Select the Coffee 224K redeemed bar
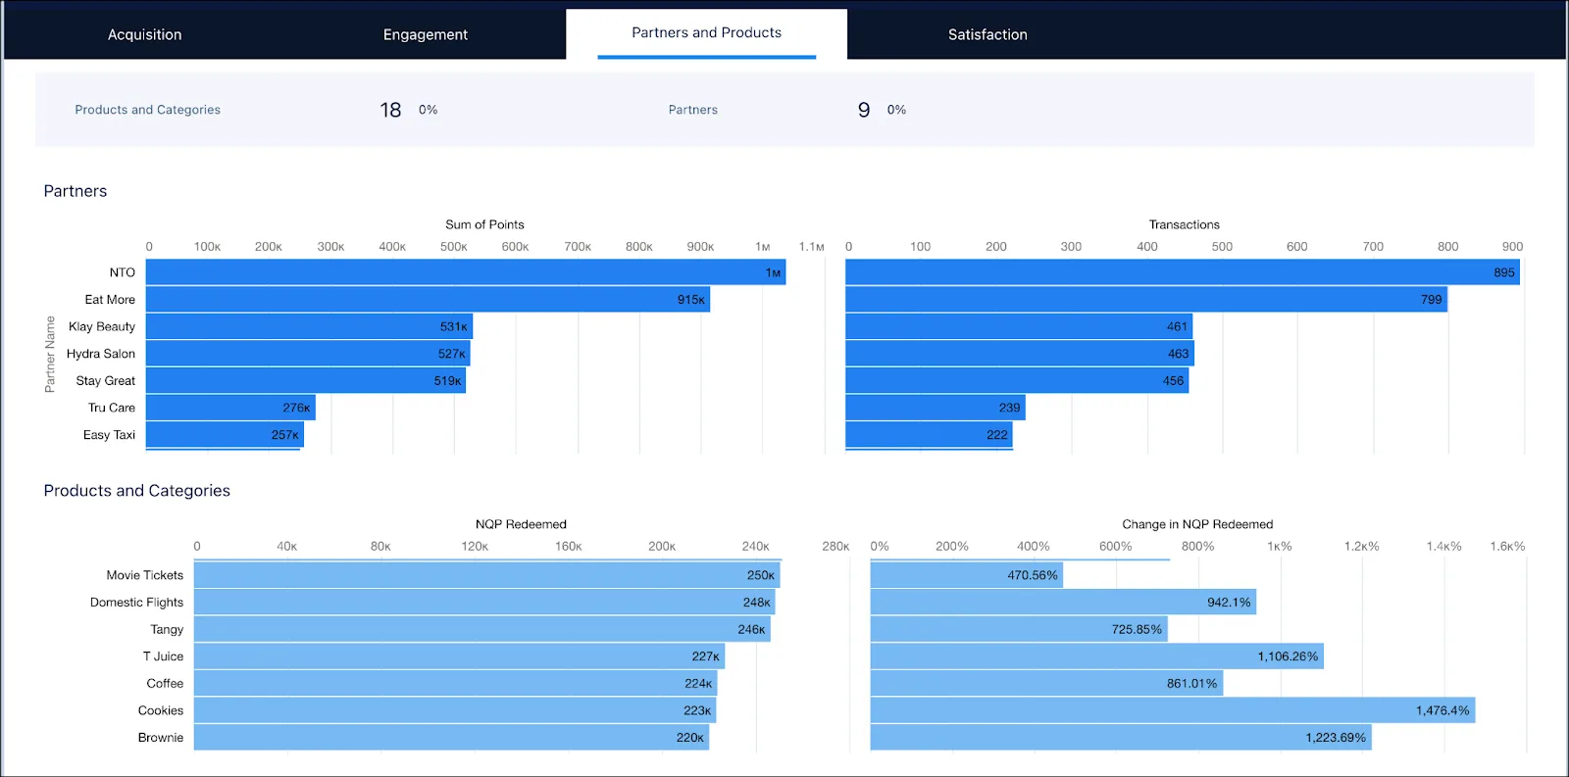Screen dimensions: 1569x777 tap(456, 684)
